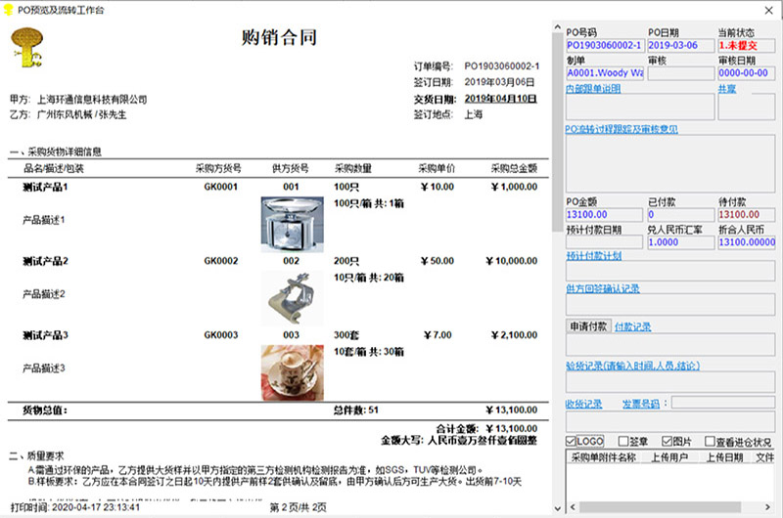Open the 内部跟单说明 link

599,88
